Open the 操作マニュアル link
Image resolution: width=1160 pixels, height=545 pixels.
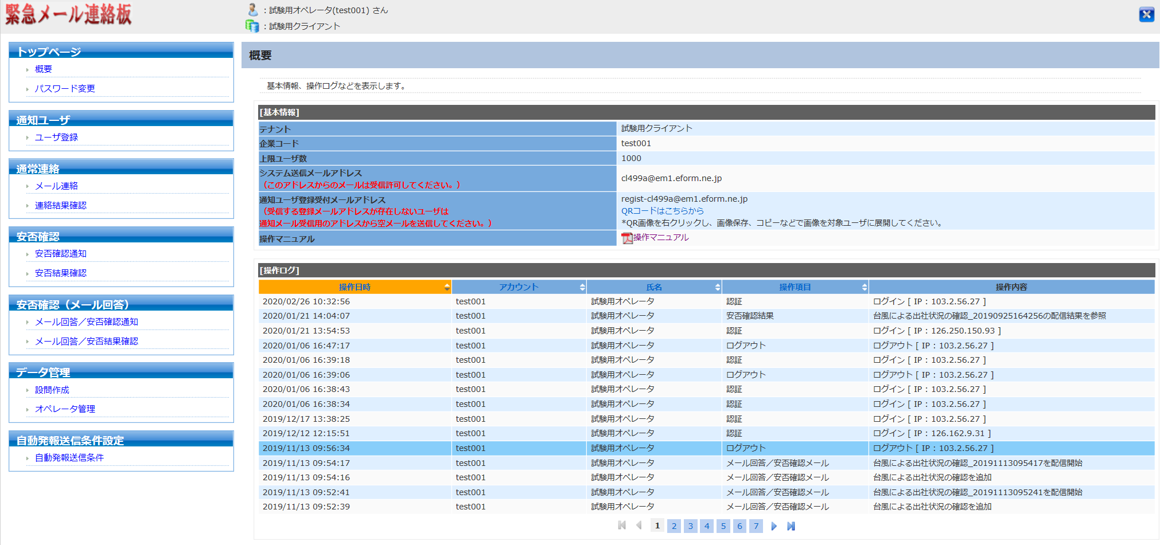[661, 237]
